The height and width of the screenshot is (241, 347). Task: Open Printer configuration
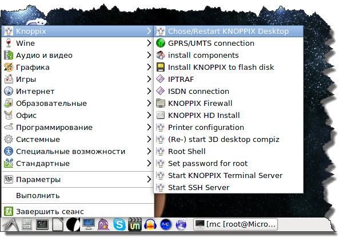(x=229, y=127)
